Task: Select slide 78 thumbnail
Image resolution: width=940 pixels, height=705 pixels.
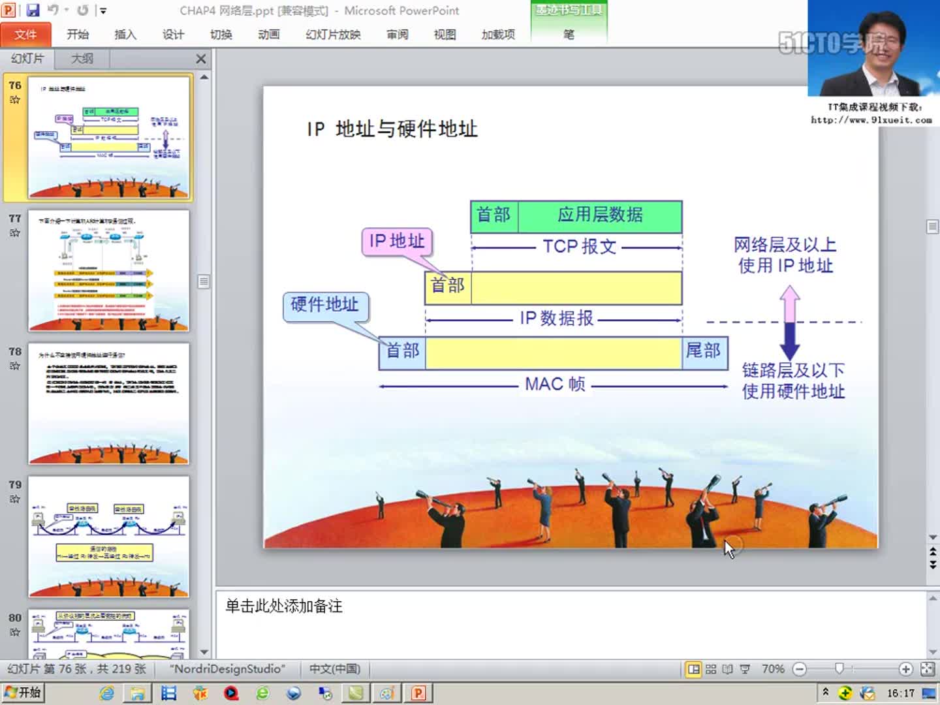Action: (109, 403)
